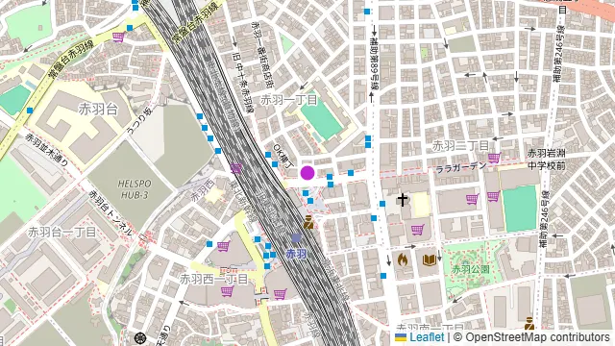Click the 赤羽西一丁目 label

point(214,280)
